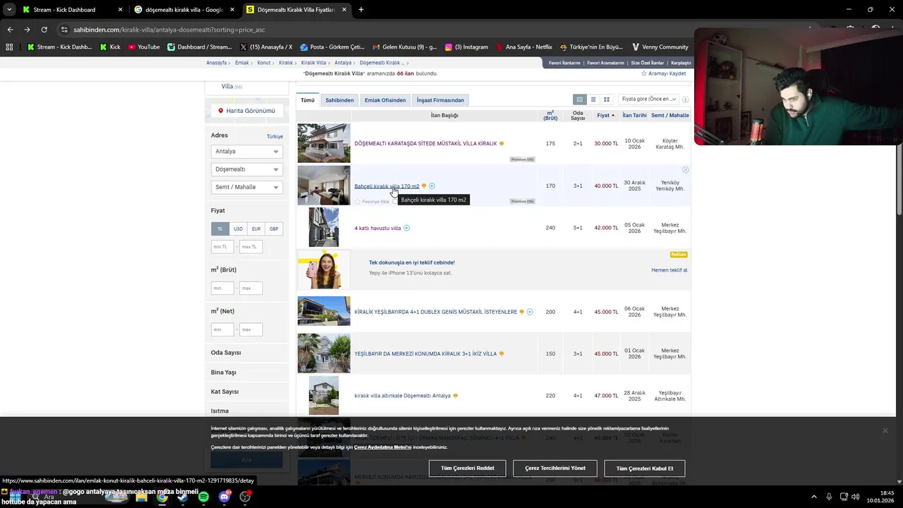Click video icon beside 4 katlı havuzlu villa

406,228
